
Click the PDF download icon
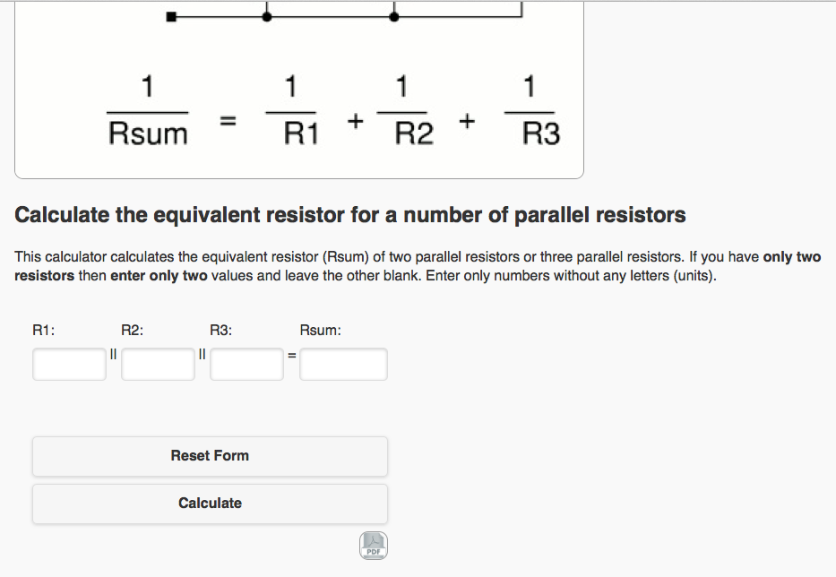pyautogui.click(x=374, y=545)
